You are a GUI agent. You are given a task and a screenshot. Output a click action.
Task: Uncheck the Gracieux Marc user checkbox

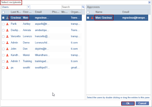pos(3,18)
